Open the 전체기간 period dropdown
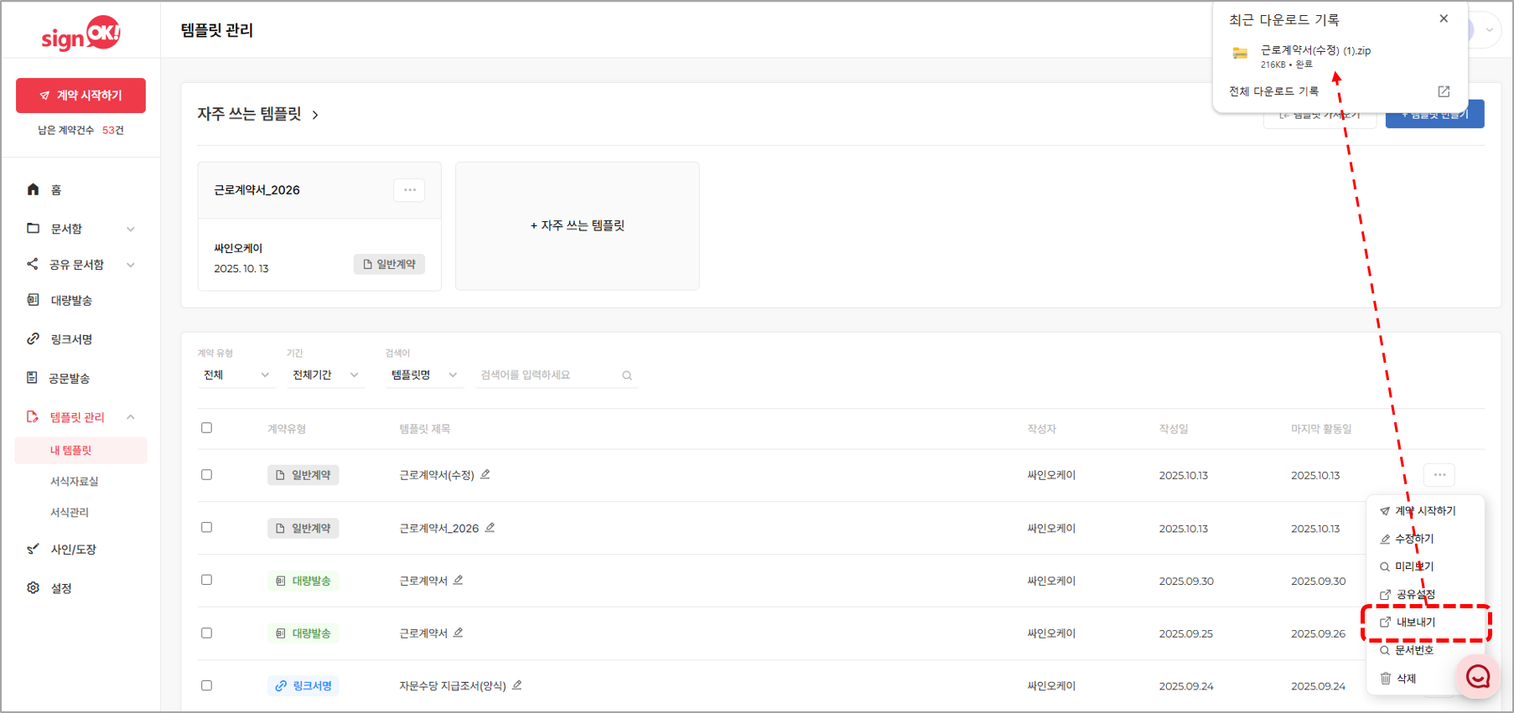This screenshot has height=713, width=1514. [x=325, y=375]
